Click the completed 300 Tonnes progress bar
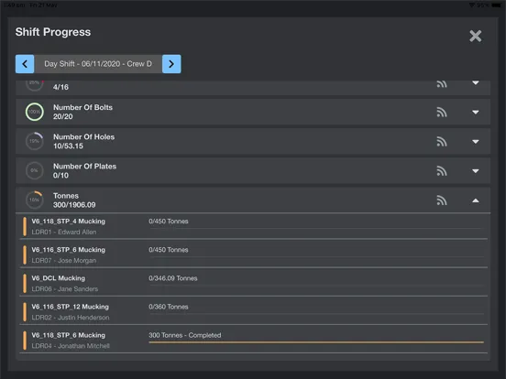Screen dimensions: 506x379 click(x=316, y=342)
